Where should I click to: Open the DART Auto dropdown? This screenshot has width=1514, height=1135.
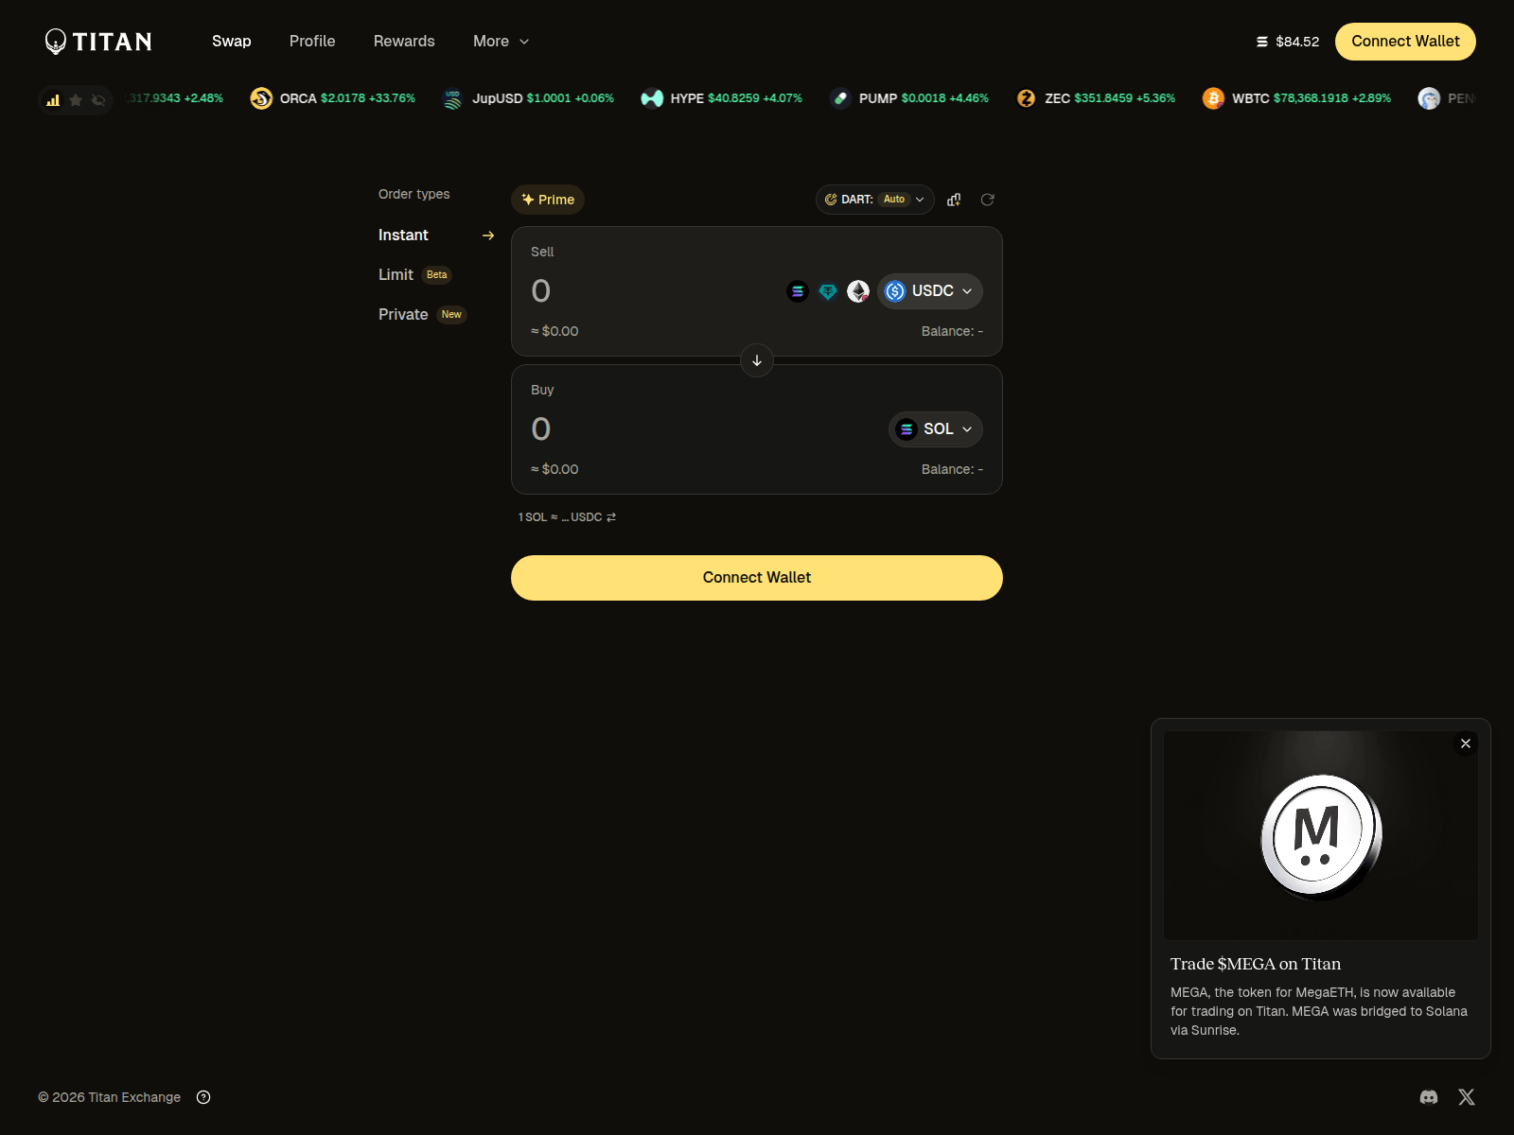pyautogui.click(x=874, y=200)
